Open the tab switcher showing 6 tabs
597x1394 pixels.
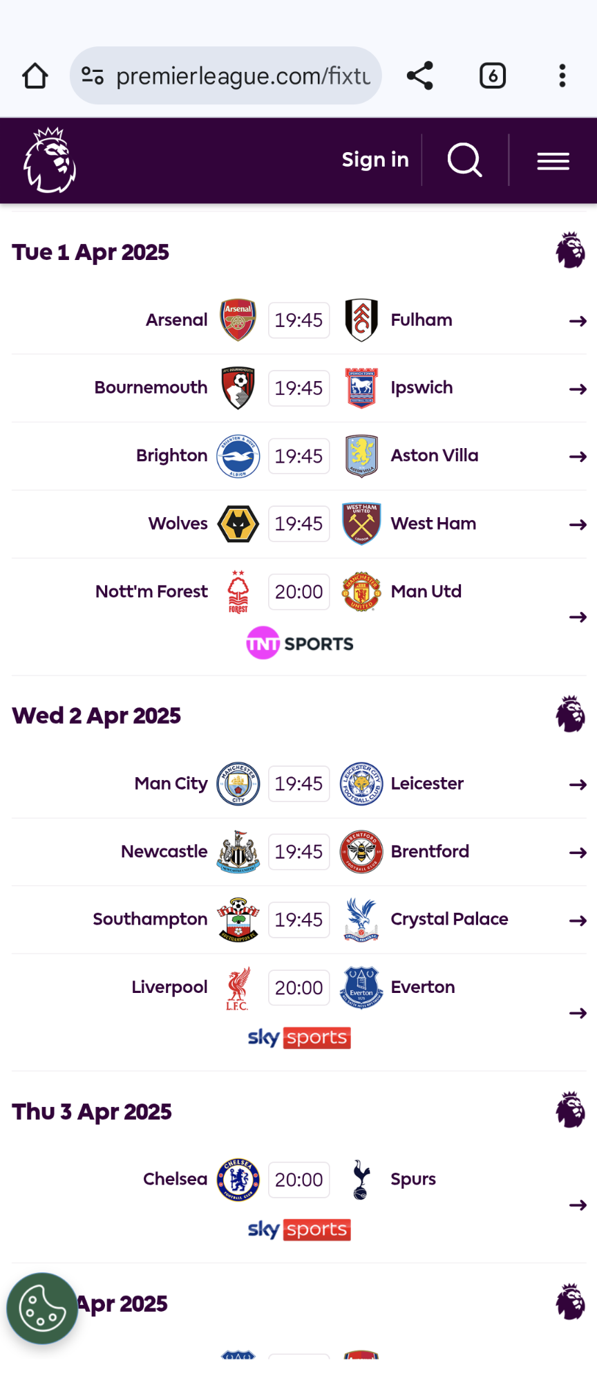click(493, 76)
